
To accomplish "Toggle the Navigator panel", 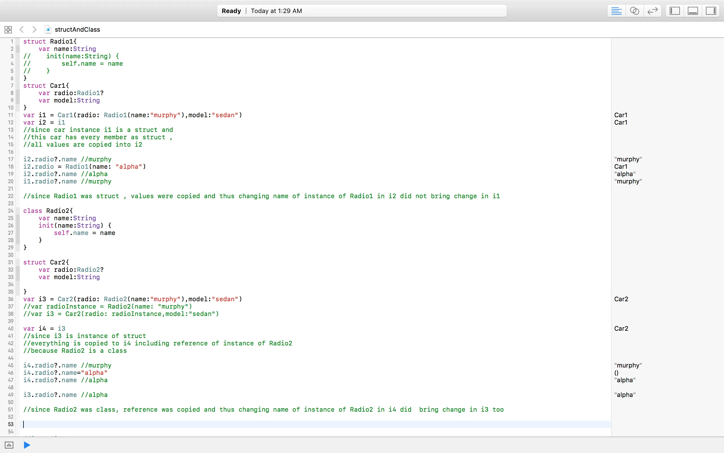I will click(675, 11).
